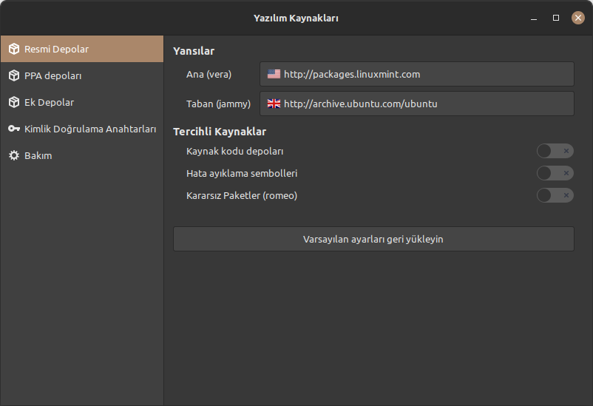
Task: Turn on Kararsız Paketler (romeo)
Action: tap(555, 196)
